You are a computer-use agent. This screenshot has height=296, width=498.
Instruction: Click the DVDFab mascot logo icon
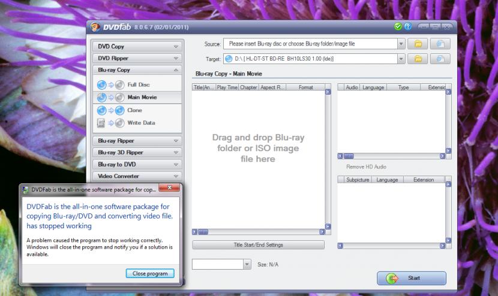[95, 27]
